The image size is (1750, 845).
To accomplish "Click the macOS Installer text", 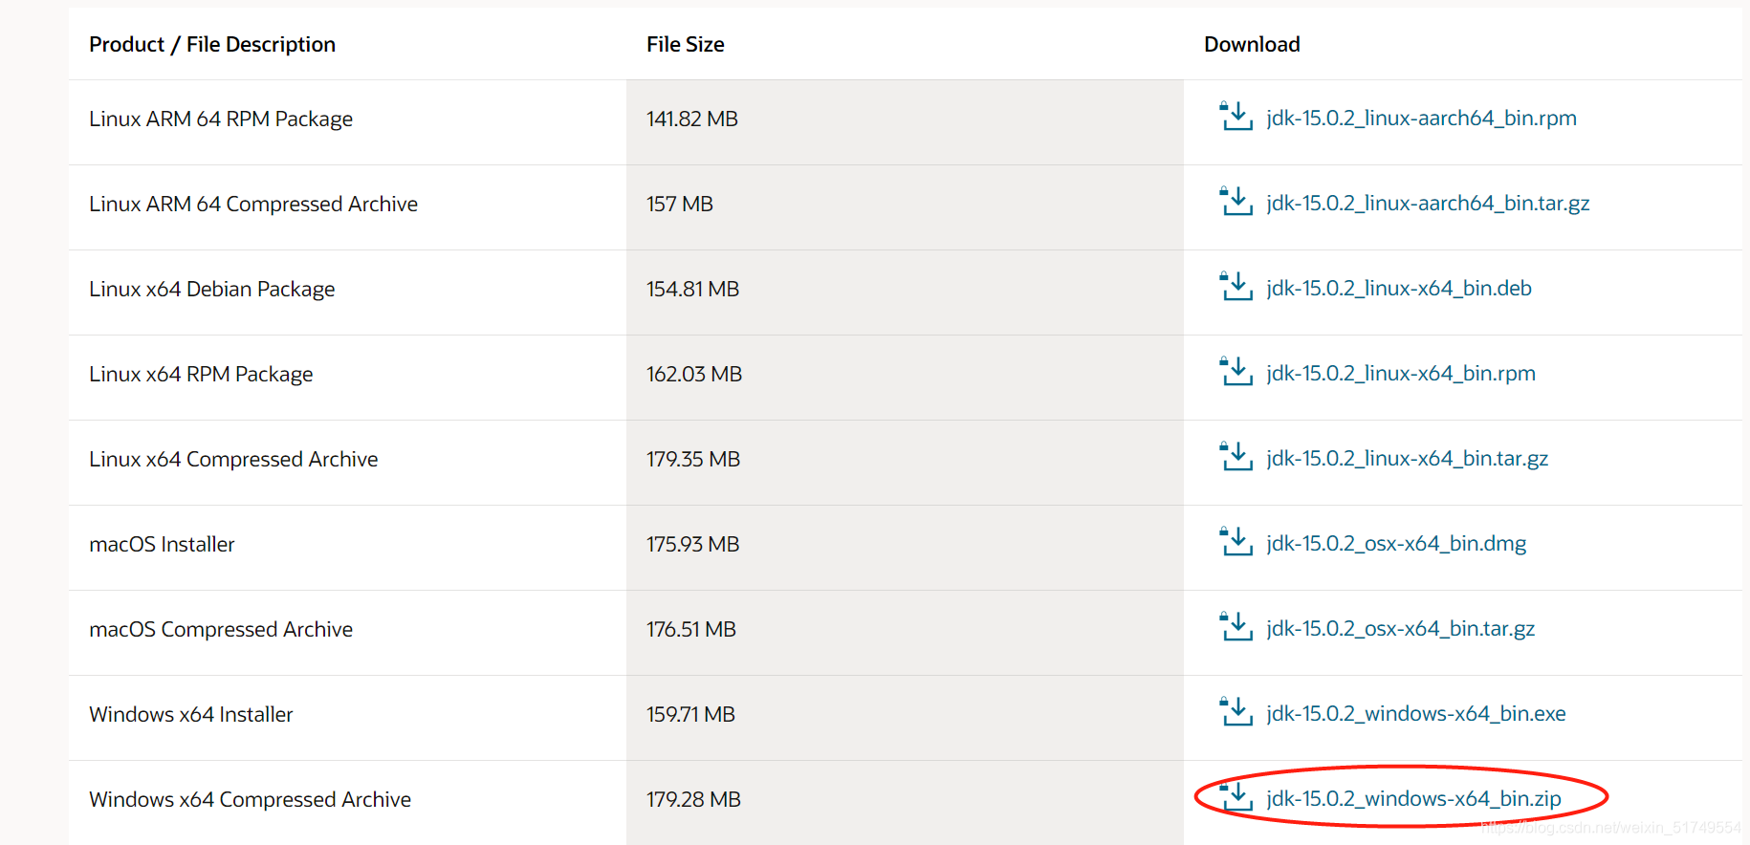I will coord(162,545).
